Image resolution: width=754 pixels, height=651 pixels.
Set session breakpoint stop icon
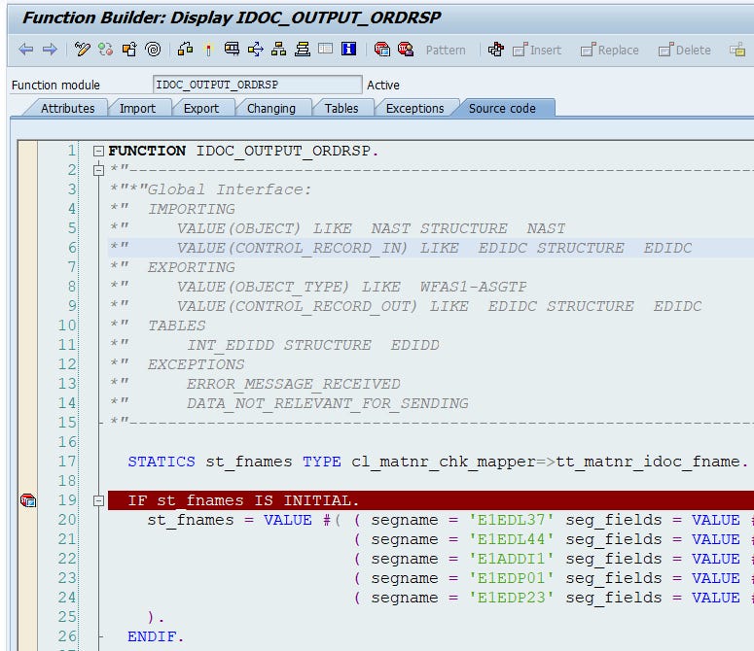[381, 49]
